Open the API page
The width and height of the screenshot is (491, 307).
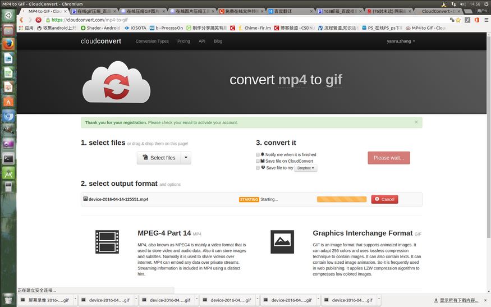tap(202, 41)
